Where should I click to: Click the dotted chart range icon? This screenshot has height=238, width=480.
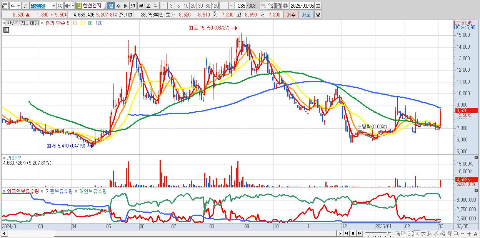point(410,233)
